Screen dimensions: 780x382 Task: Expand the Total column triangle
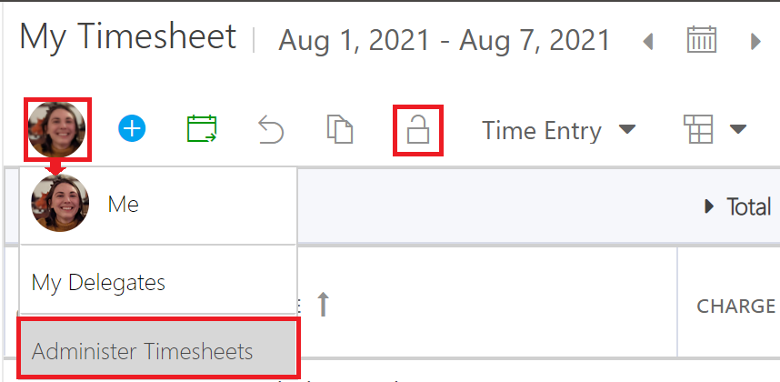click(x=709, y=206)
